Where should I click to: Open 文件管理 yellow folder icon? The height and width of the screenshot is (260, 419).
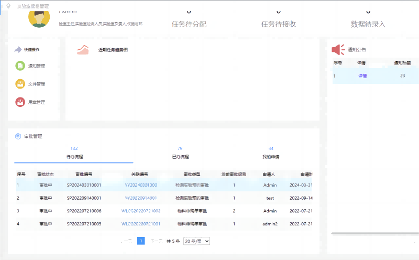click(x=20, y=84)
